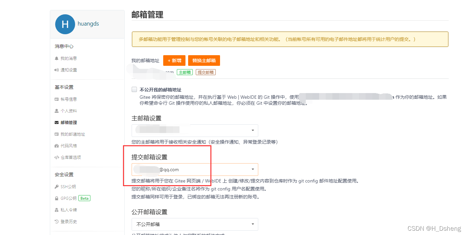Expand the 不公开邮箱 dropdown under 公开邮箱设置
The width and height of the screenshot is (466, 235).
(195, 224)
